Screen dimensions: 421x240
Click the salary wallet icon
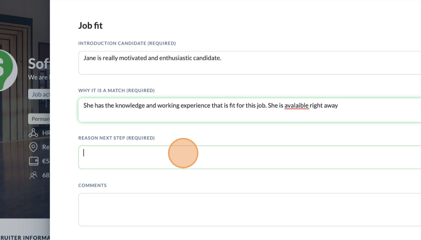click(x=34, y=161)
